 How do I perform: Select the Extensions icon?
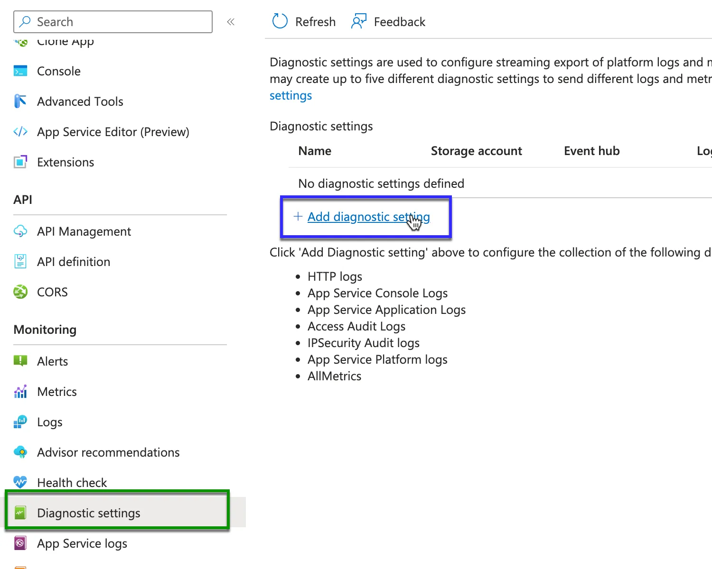click(x=20, y=162)
